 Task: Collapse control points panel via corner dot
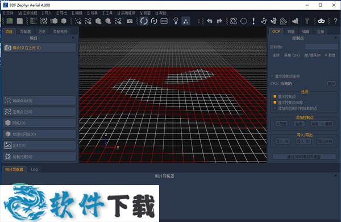(336, 38)
